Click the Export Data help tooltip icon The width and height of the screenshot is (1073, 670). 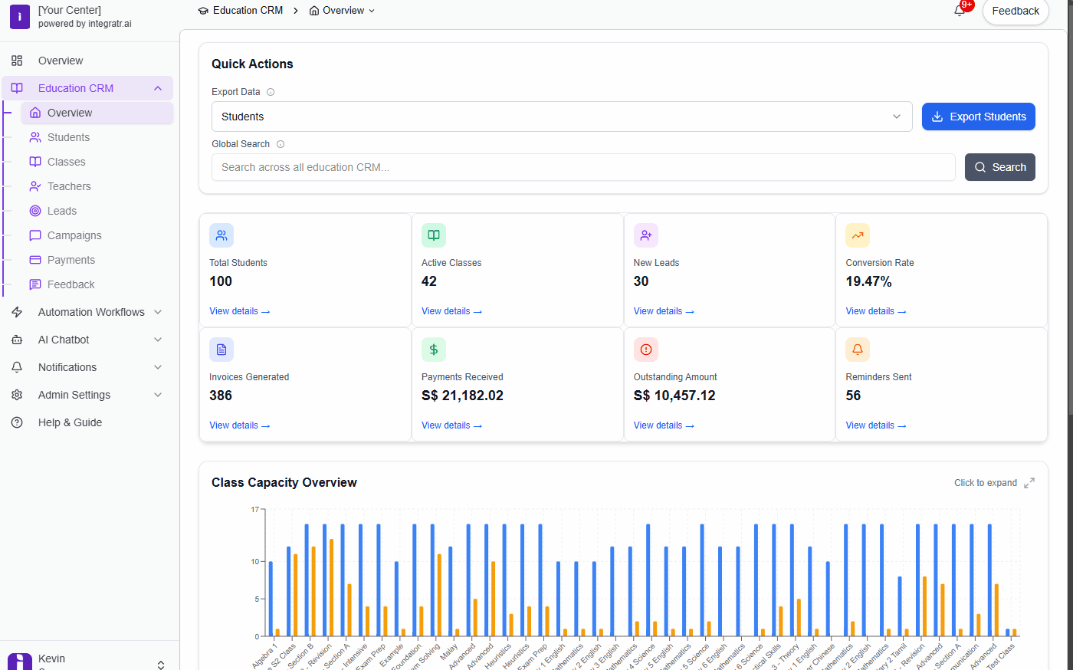pos(270,91)
